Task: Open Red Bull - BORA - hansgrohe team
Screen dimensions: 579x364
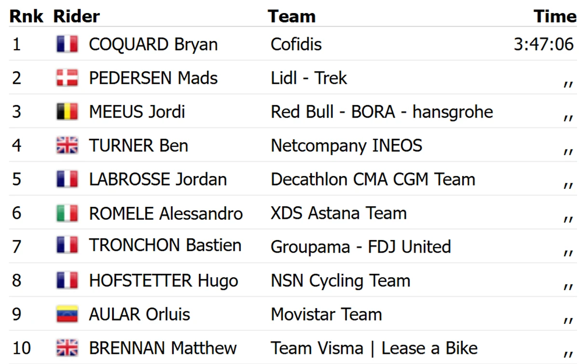Action: (382, 112)
